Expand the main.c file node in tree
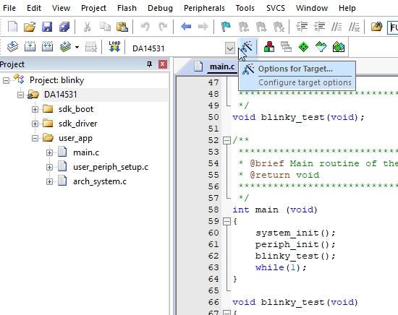Viewport: 398px width, 315px height. point(49,153)
